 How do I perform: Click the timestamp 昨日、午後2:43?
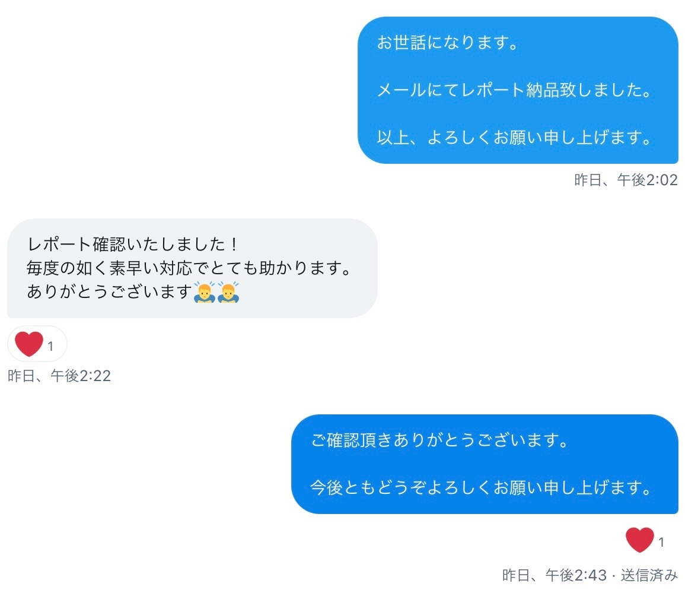pos(555,575)
